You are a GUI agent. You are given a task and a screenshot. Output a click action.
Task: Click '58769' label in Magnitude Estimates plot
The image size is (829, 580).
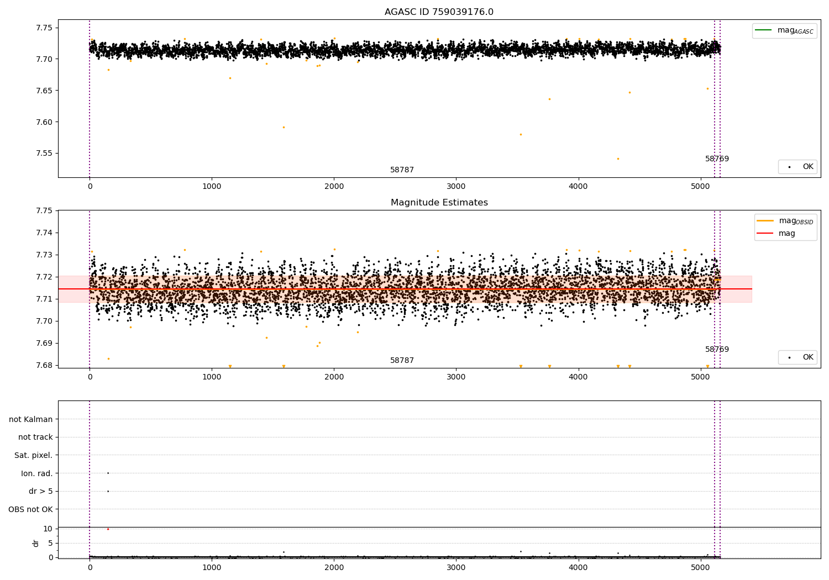click(x=717, y=350)
